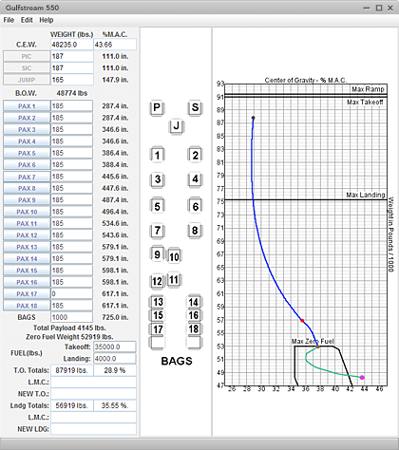Focus the takeoff L.M.C. field
The height and width of the screenshot is (450, 399).
pos(94,382)
